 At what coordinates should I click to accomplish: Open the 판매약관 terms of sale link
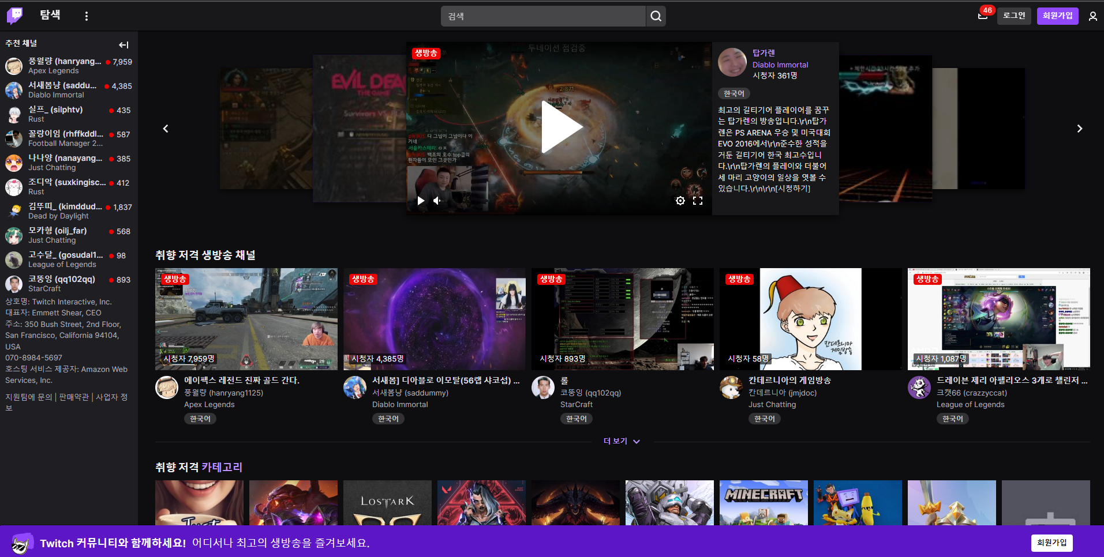coord(74,397)
